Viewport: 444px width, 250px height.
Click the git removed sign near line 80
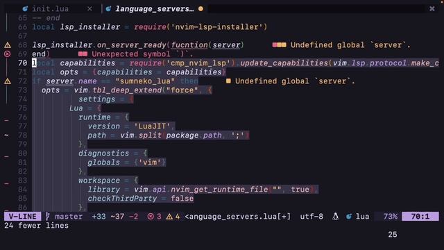click(x=6, y=156)
